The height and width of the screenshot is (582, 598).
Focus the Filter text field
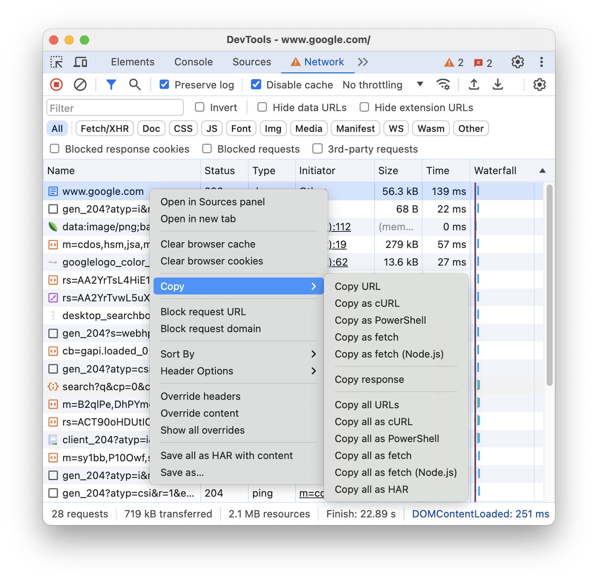pyautogui.click(x=115, y=108)
